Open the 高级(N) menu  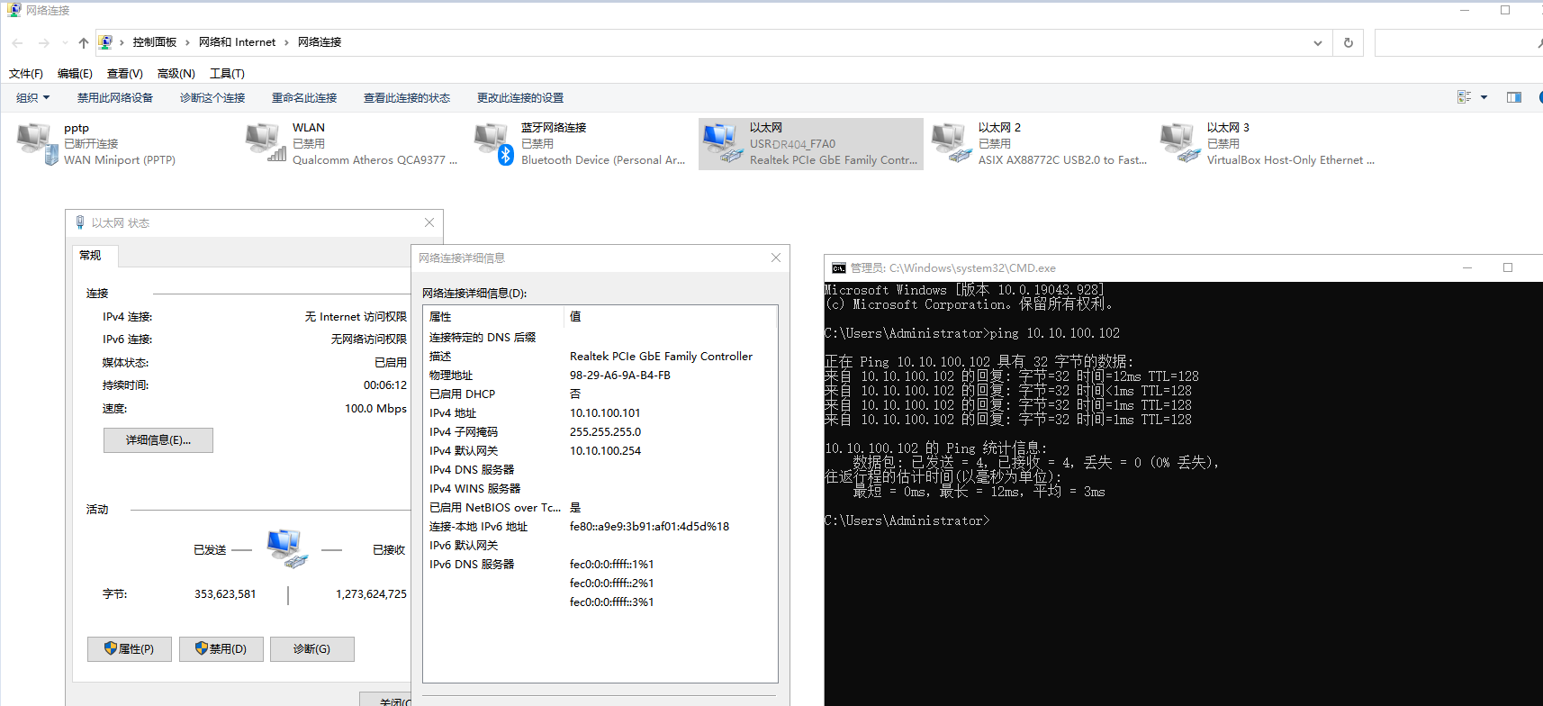coord(176,74)
